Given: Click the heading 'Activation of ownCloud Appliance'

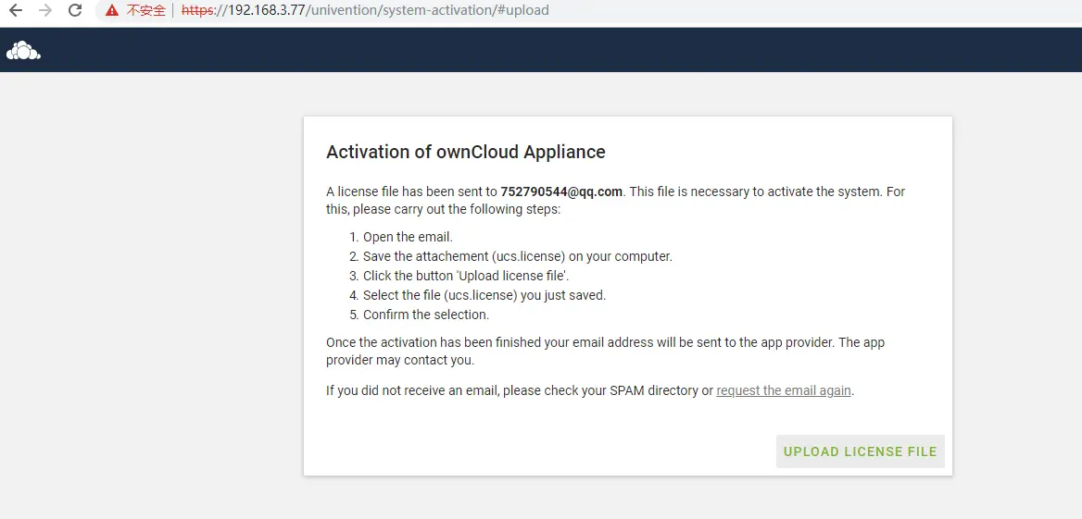Looking at the screenshot, I should (466, 152).
